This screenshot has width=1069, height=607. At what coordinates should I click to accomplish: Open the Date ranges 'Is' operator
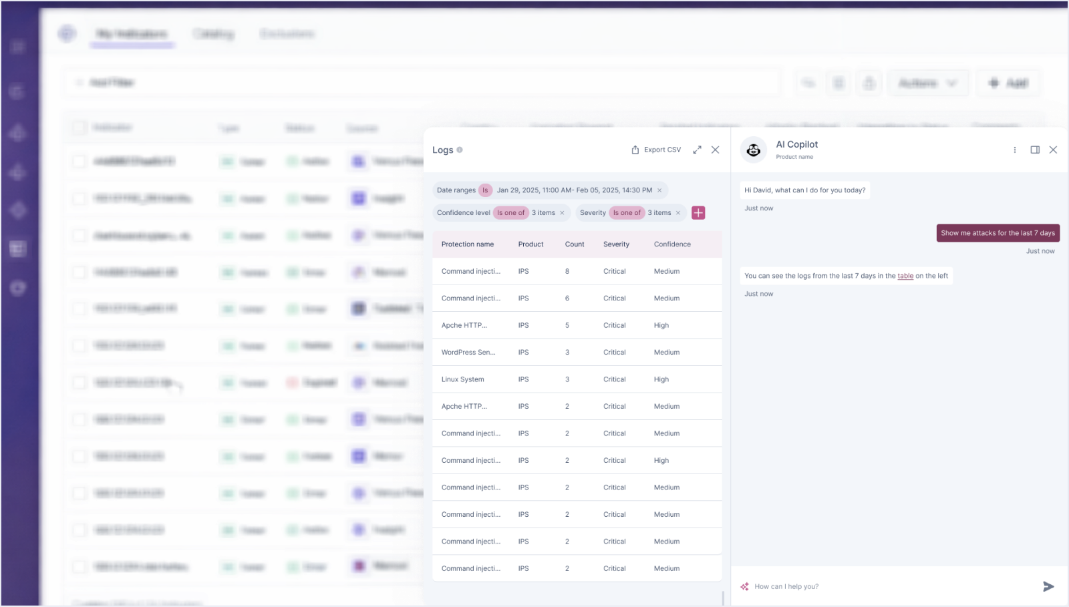(x=485, y=190)
